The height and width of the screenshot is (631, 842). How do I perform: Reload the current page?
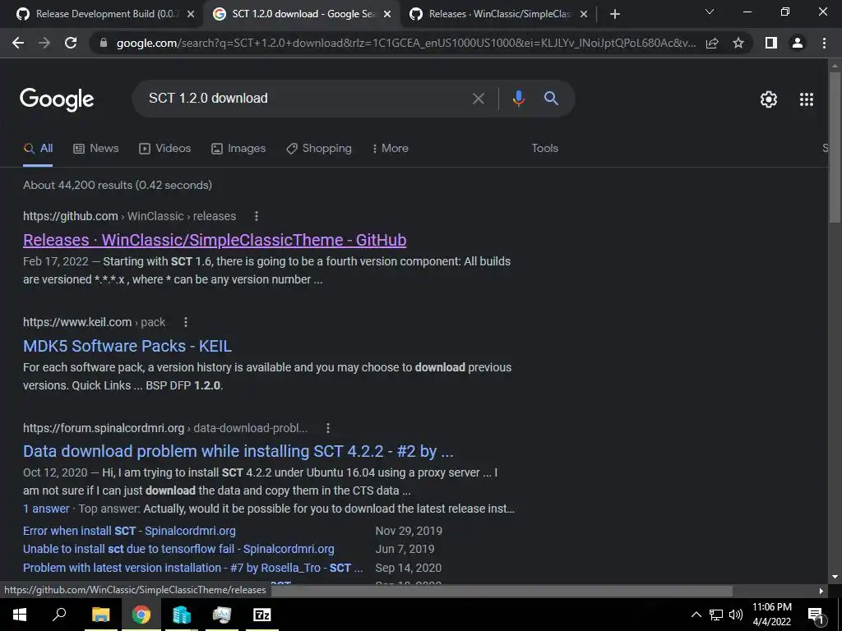click(71, 43)
